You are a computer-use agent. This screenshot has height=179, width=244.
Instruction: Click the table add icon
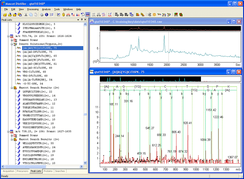(117, 15)
